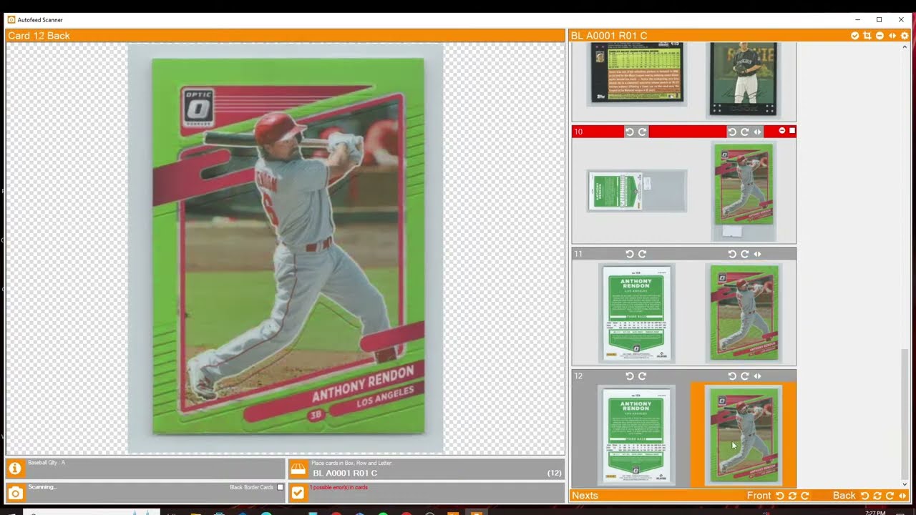
Task: Click the checkmark icon beside possible errors message
Action: pos(298,493)
